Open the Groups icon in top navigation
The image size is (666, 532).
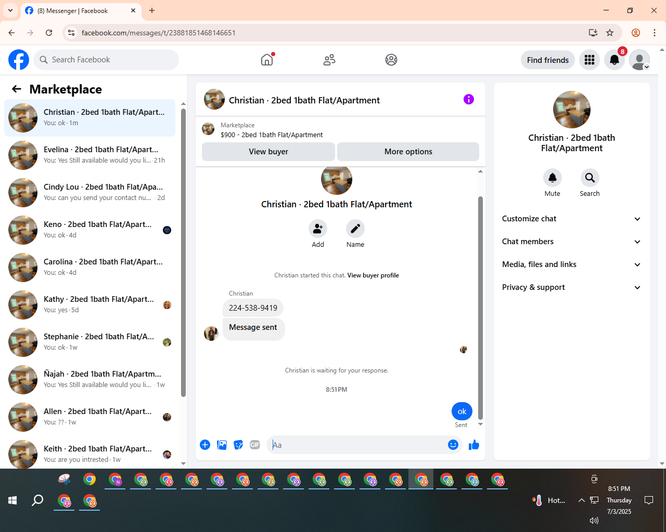tap(391, 60)
